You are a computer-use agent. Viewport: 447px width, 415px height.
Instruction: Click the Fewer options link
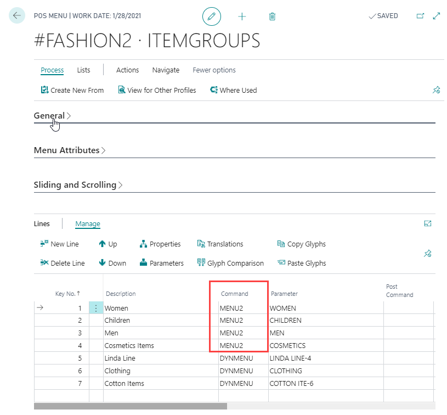point(214,70)
